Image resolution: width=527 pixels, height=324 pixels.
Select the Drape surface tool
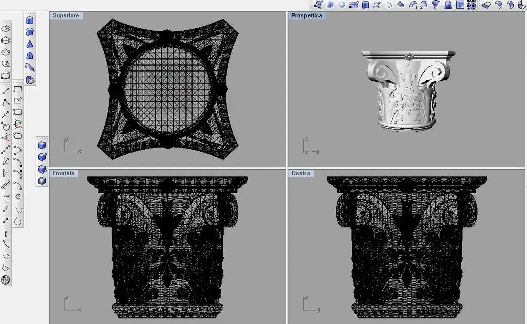[x=448, y=5]
